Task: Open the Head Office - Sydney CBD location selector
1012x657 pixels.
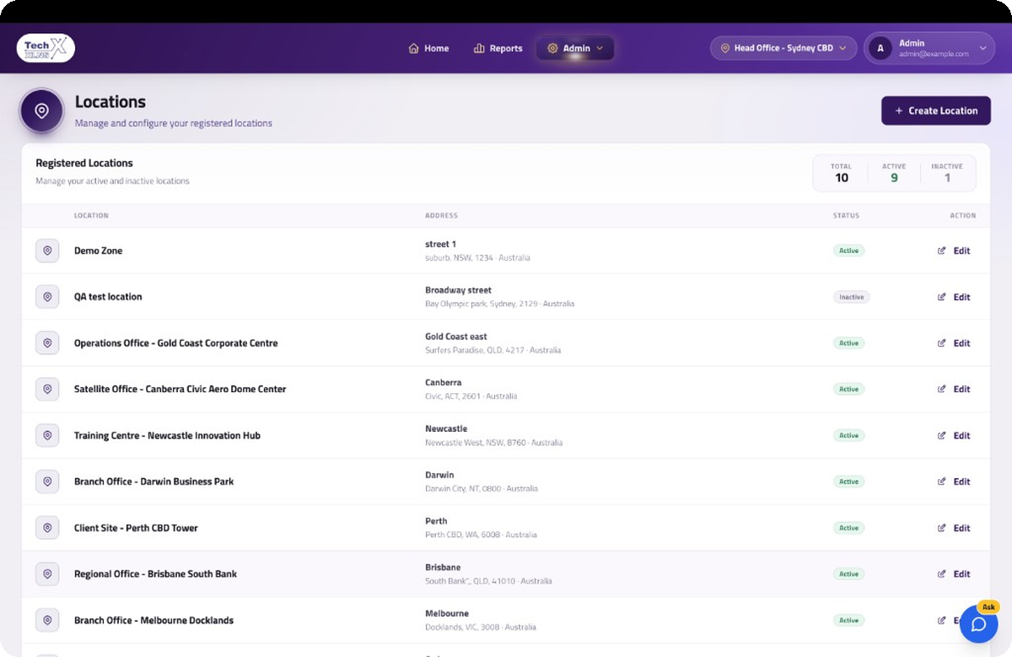Action: tap(783, 48)
